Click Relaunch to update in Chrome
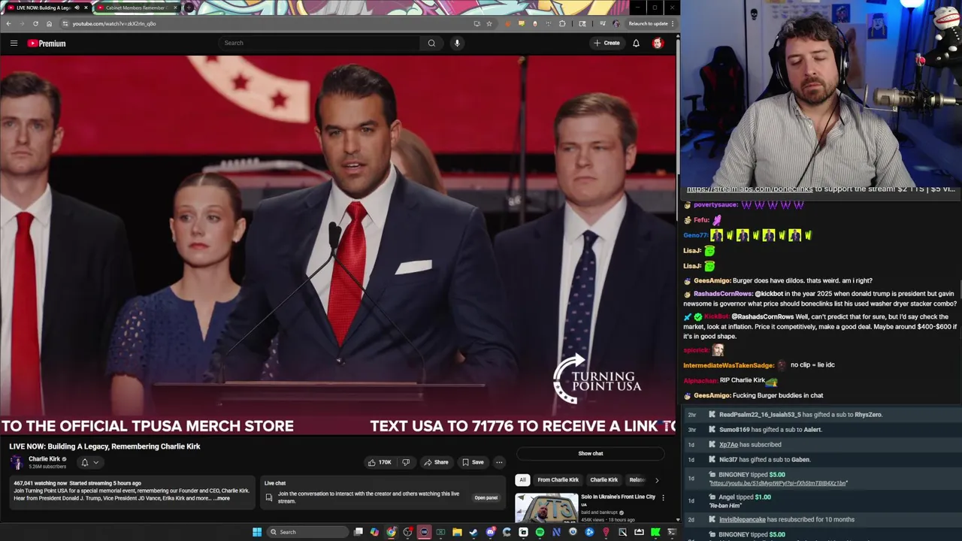 tap(648, 23)
